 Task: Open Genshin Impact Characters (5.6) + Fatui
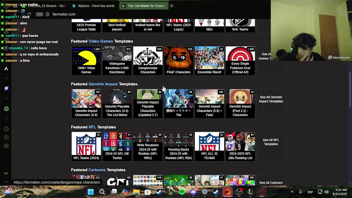(209, 104)
